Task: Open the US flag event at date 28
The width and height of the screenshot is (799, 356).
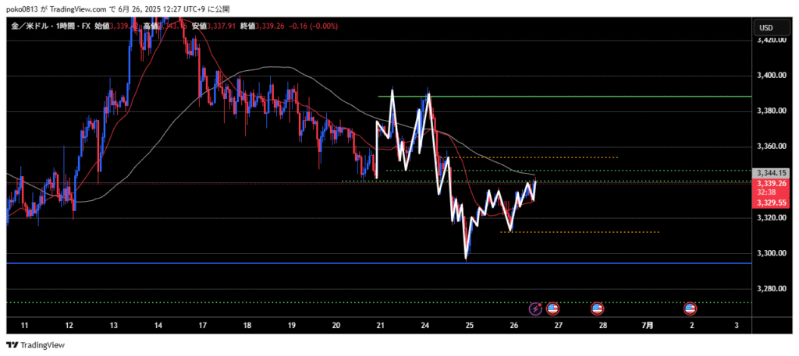Action: click(598, 308)
